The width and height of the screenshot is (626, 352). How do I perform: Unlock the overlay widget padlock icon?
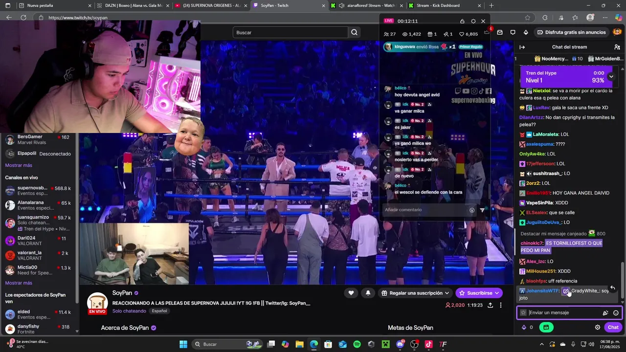pyautogui.click(x=462, y=21)
